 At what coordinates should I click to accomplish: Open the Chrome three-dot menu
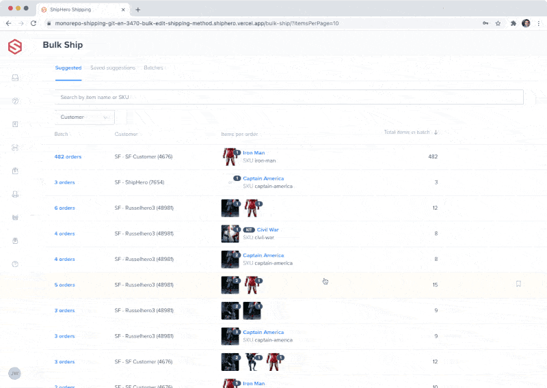539,23
